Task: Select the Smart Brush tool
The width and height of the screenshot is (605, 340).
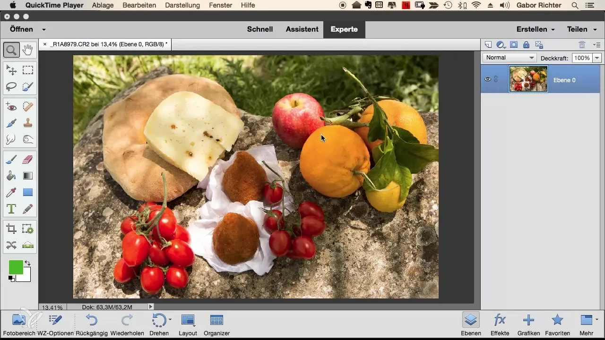Action: (11, 123)
